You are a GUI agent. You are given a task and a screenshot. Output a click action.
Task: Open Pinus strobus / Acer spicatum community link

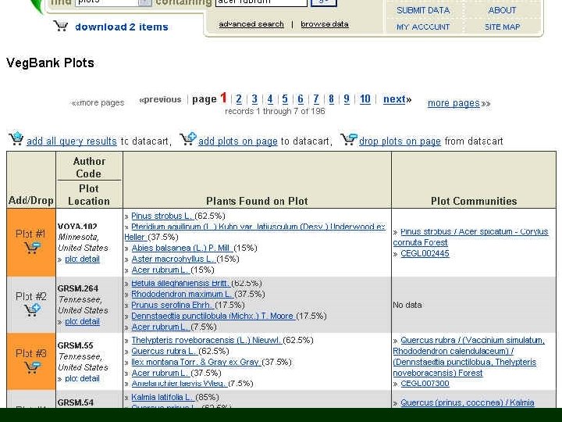471,238
